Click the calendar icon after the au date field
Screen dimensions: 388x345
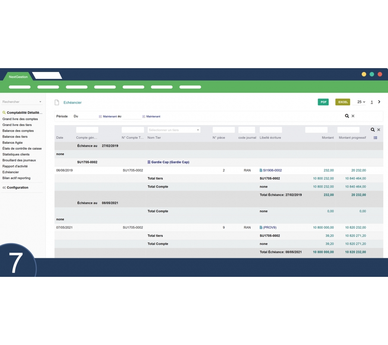click(144, 116)
